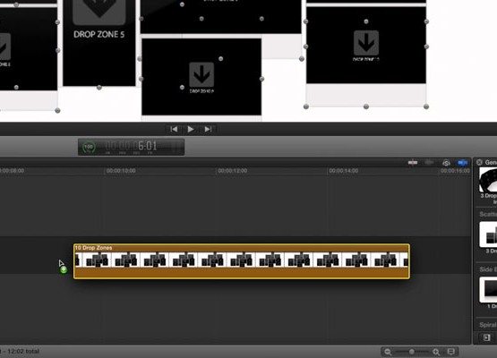
Task: Select the 10 Drop Zones clip
Action: click(242, 261)
